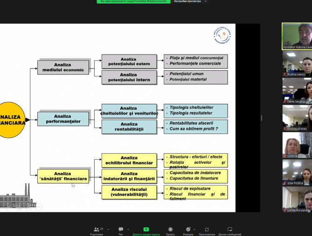The image size is (312, 236).
Task: Select Formator Katona Levente video thumbnail
Action: tap(297, 36)
